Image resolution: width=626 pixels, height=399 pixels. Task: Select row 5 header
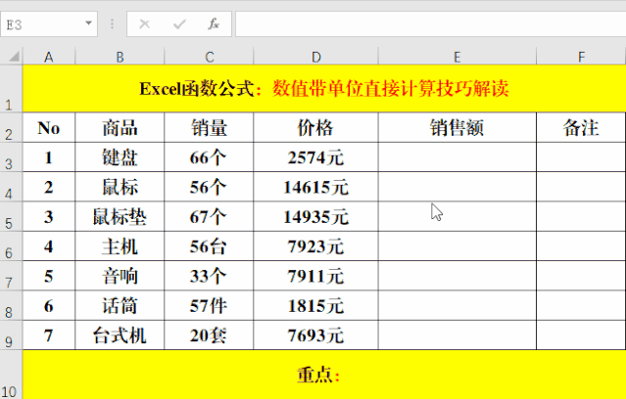[11, 217]
